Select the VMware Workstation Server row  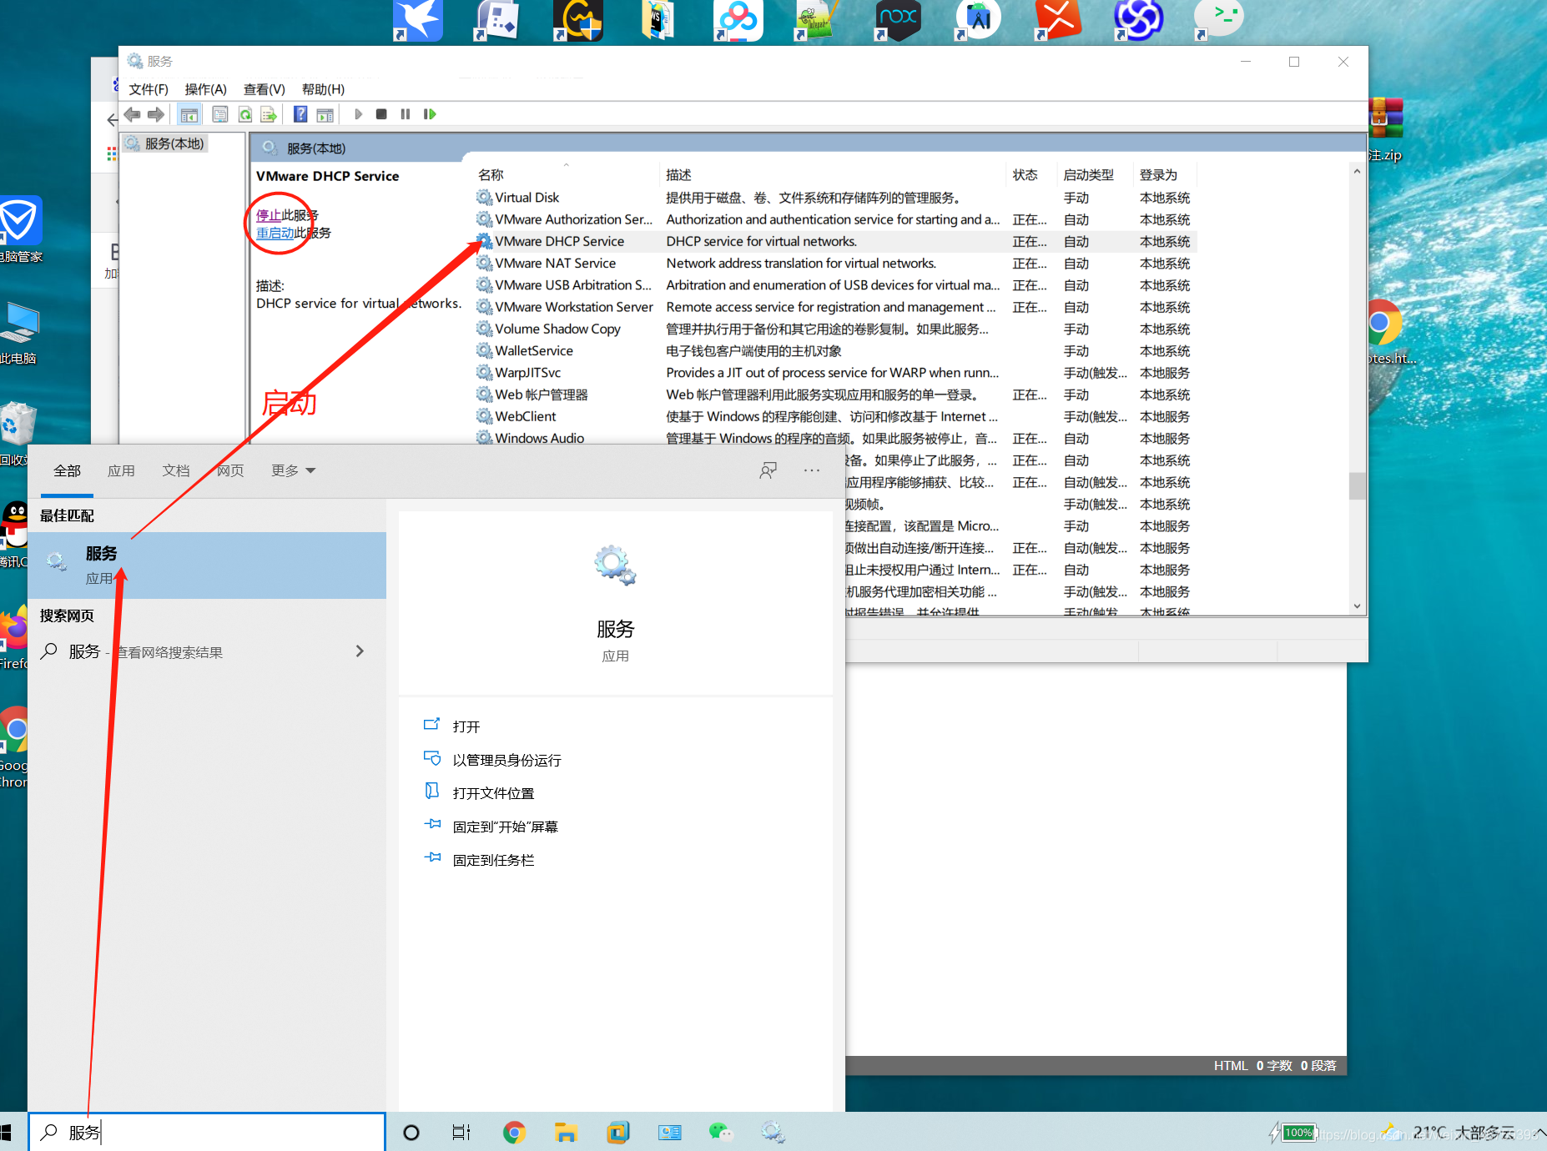[834, 307]
